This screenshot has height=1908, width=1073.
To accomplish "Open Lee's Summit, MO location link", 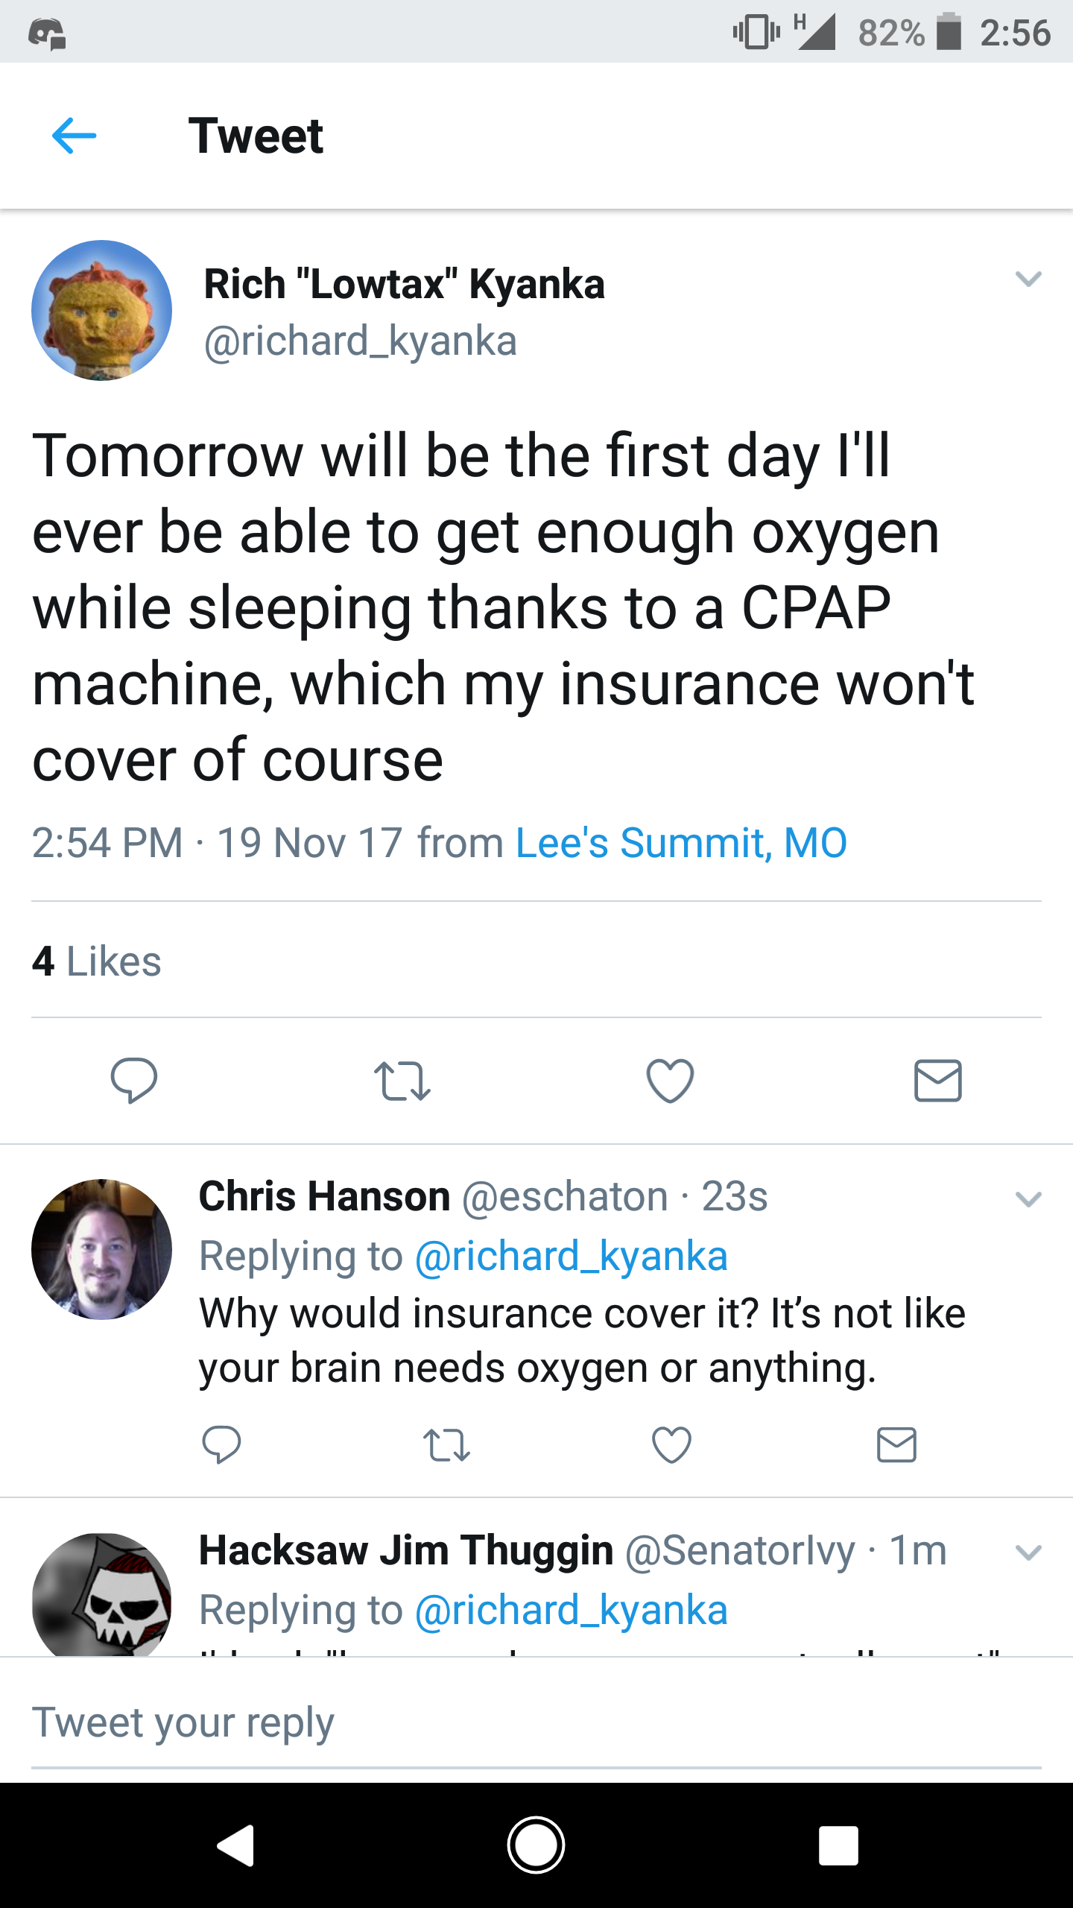I will (681, 843).
